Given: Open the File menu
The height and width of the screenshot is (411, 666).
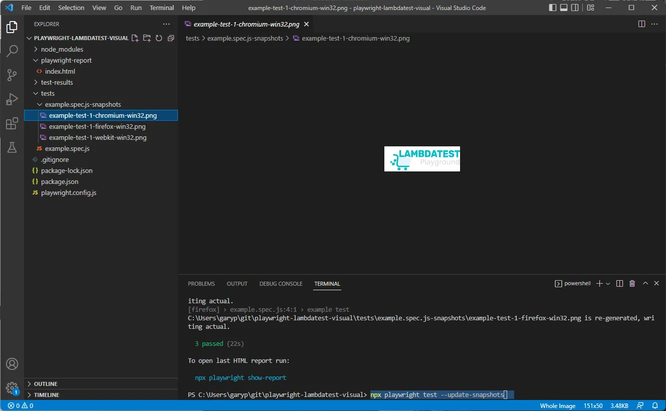Looking at the screenshot, I should (x=26, y=8).
